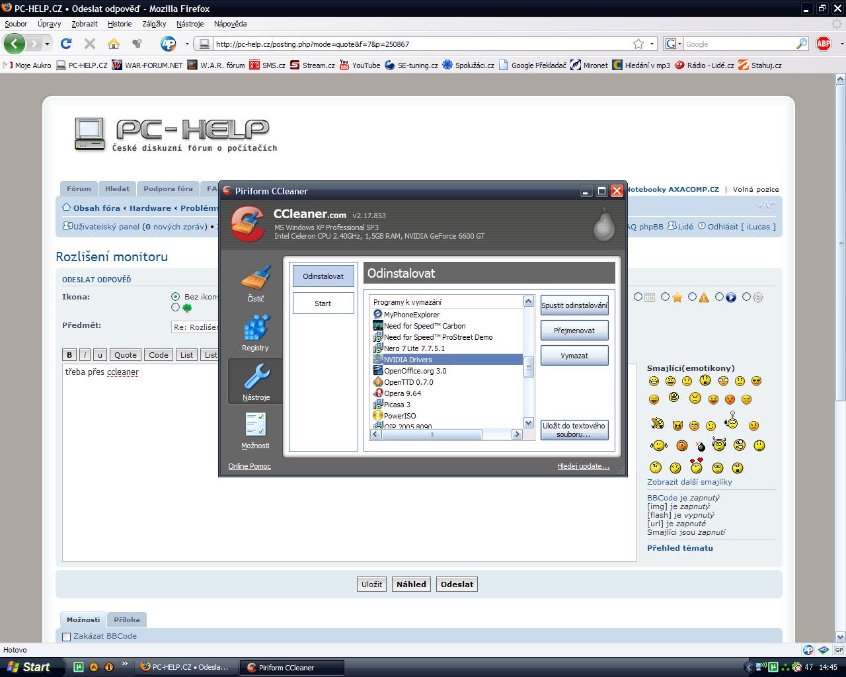The width and height of the screenshot is (846, 677).
Task: Click the Přejmenovat button
Action: [x=574, y=331]
